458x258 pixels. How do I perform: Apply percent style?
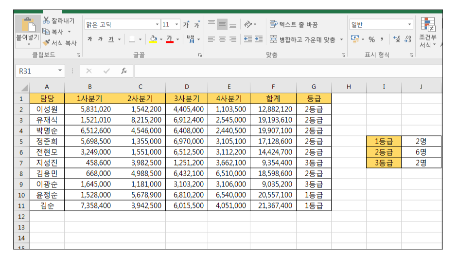[x=371, y=39]
